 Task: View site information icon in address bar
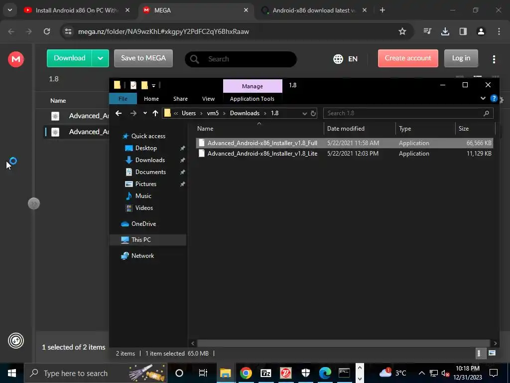click(68, 31)
